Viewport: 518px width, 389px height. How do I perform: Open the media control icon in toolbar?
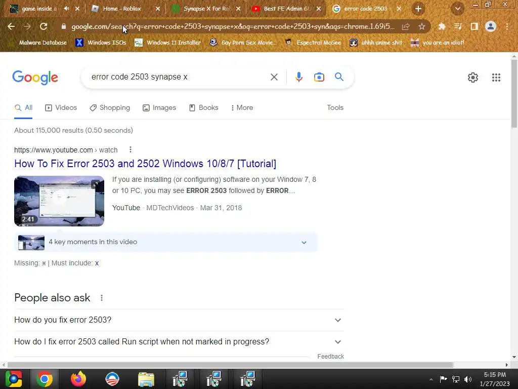point(458,26)
